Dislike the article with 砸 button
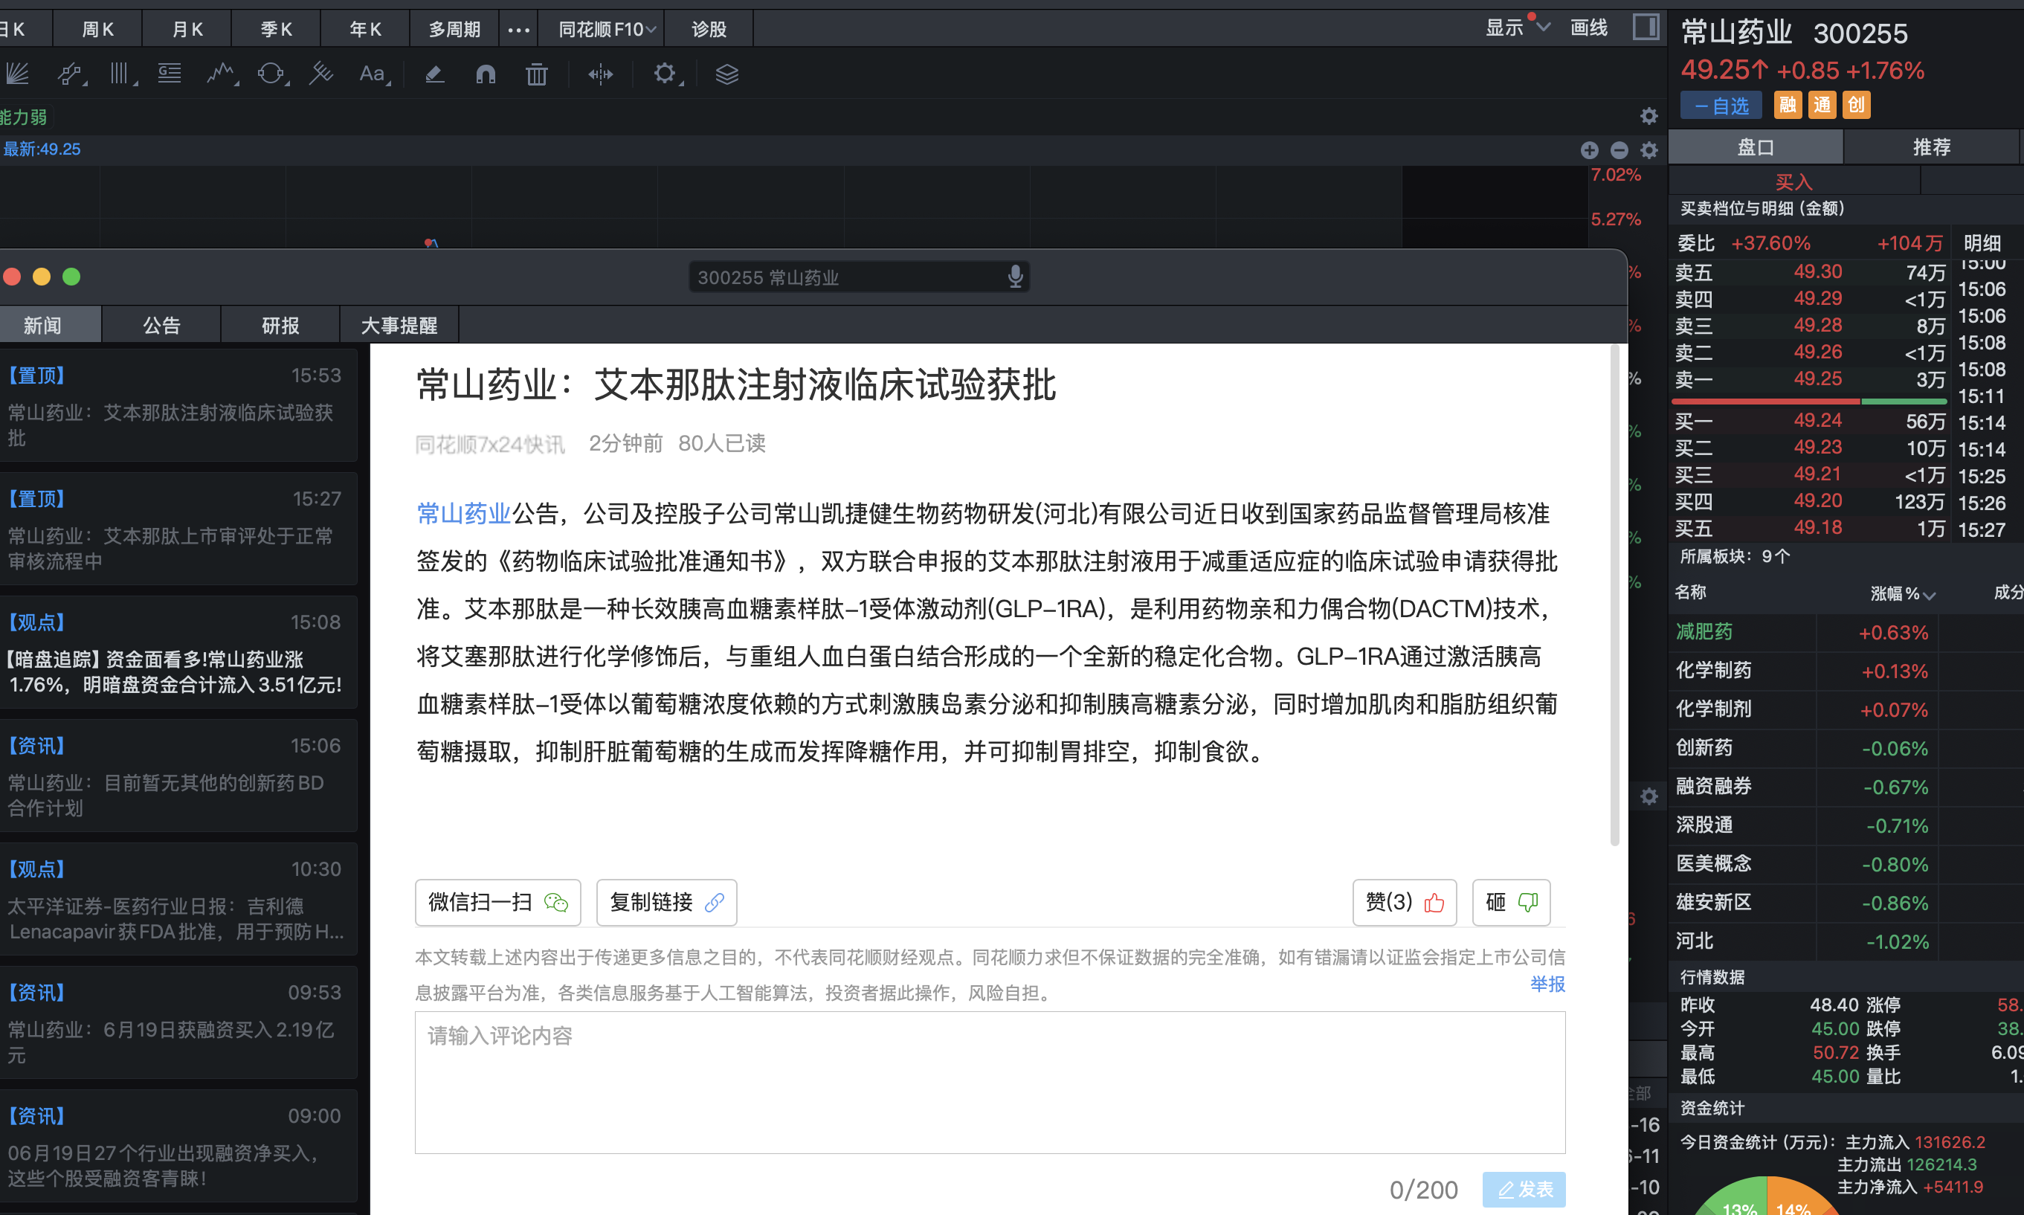Screen dimensions: 2024x1215 [1511, 902]
